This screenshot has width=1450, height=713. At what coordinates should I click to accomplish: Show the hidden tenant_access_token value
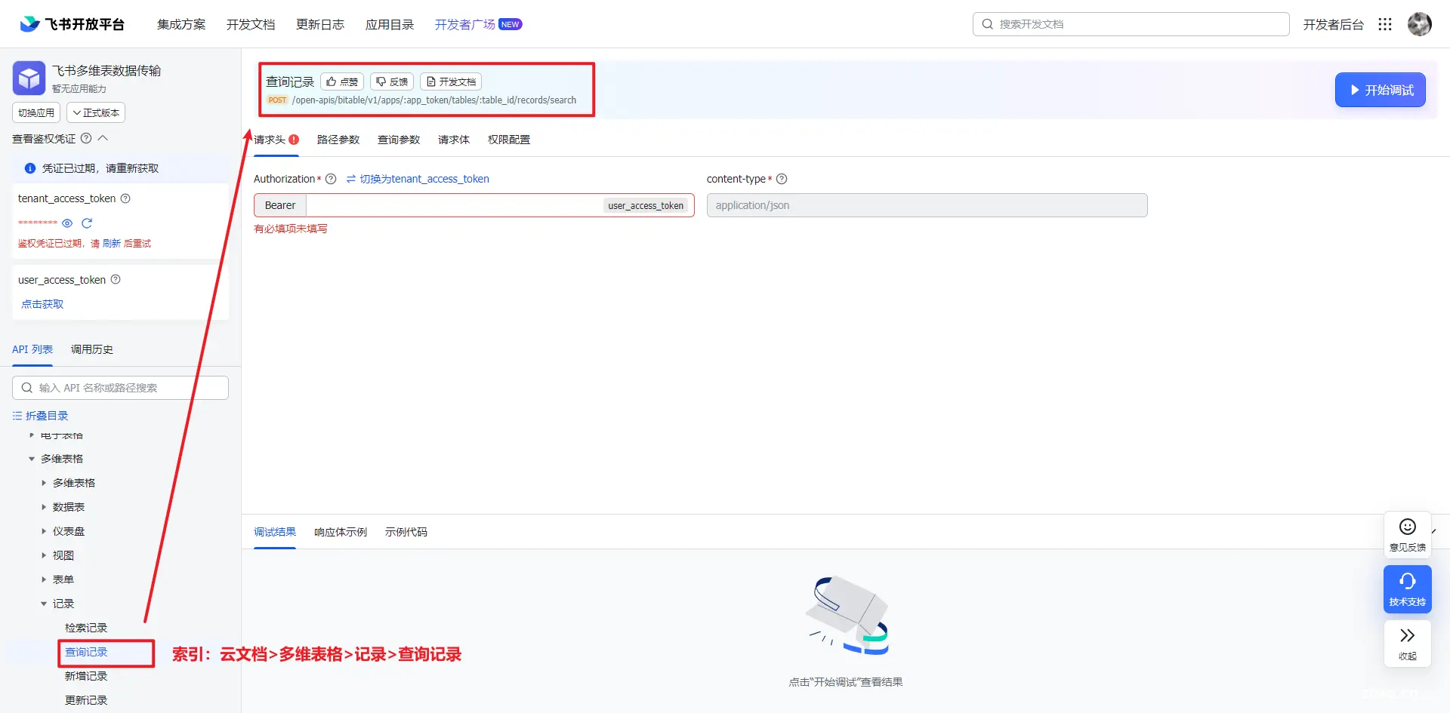click(67, 223)
